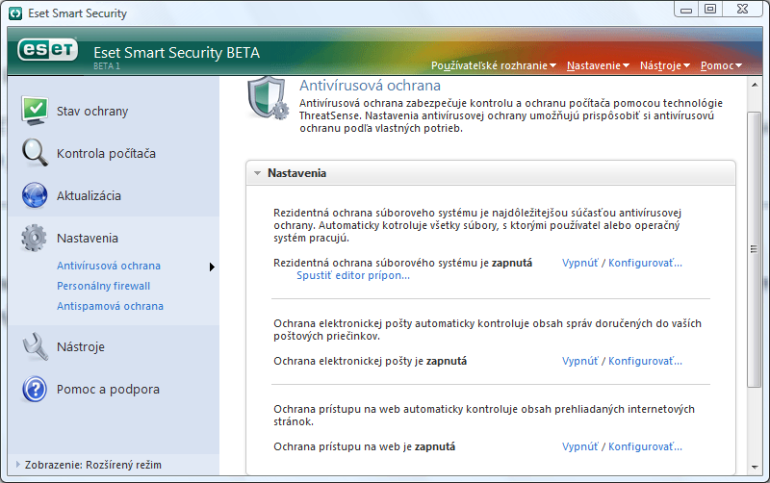This screenshot has width=770, height=483.
Task: Click the Aktualizácia globe icon
Action: coord(35,195)
